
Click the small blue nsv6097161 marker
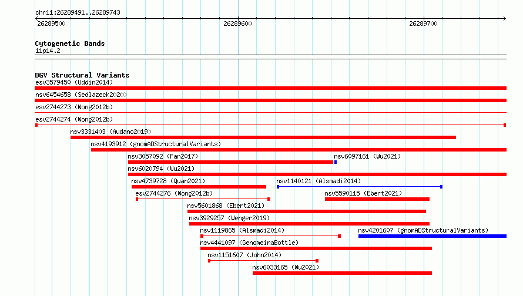pos(336,162)
